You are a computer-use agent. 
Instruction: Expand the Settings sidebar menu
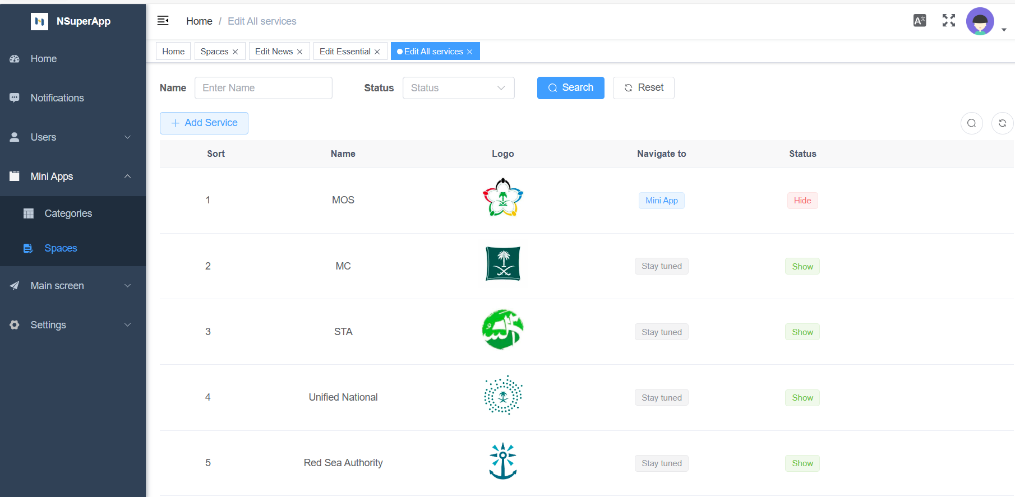[x=73, y=325]
